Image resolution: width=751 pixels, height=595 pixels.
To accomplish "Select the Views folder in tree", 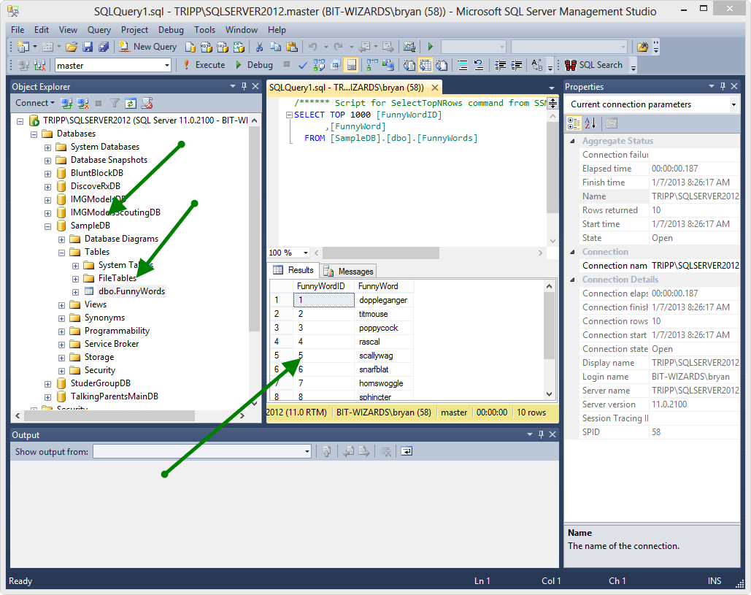I will pos(96,304).
